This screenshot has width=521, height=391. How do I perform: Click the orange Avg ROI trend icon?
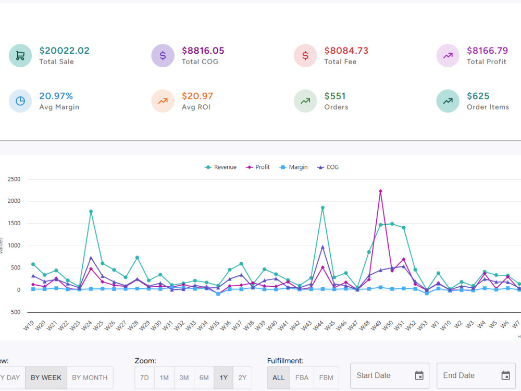[163, 101]
